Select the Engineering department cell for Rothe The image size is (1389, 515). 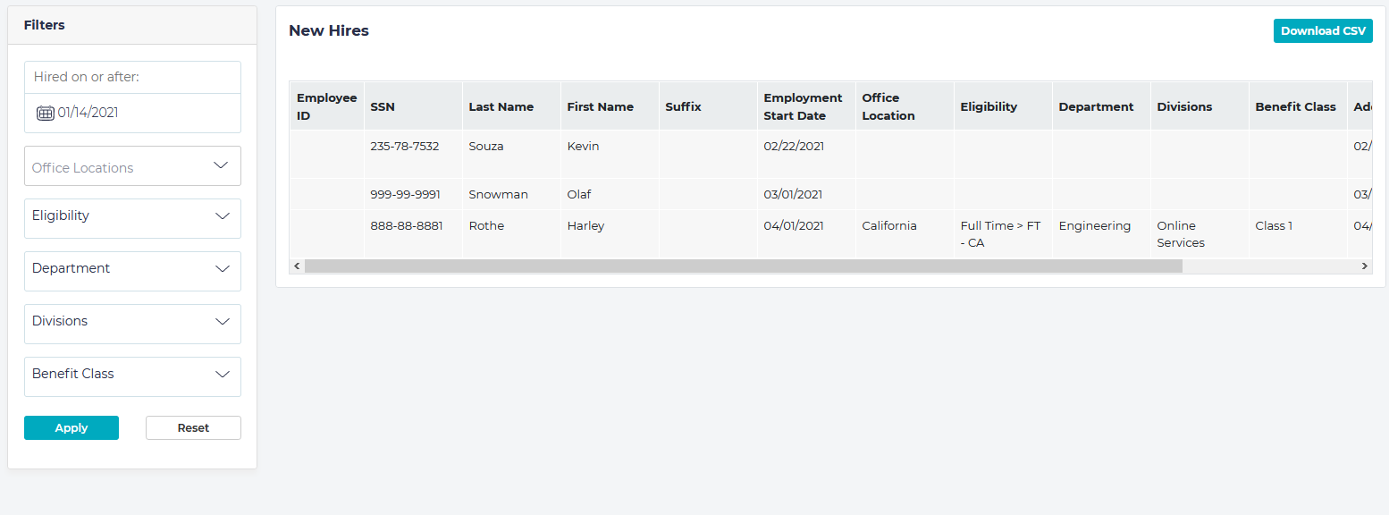(1094, 226)
